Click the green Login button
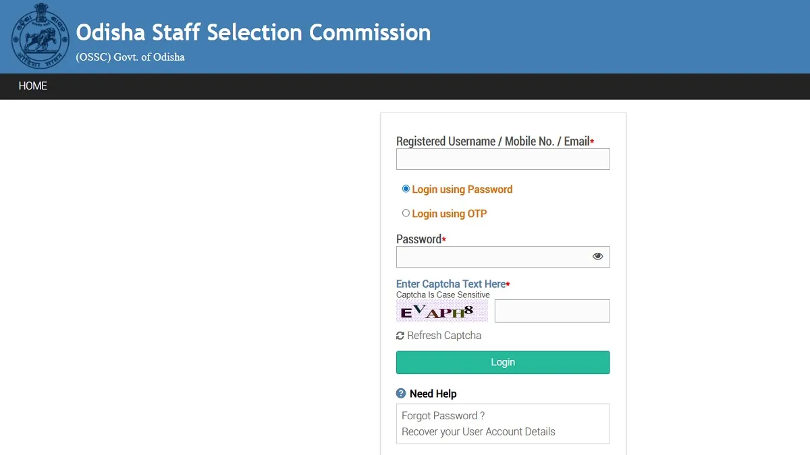This screenshot has width=810, height=455. 503,362
